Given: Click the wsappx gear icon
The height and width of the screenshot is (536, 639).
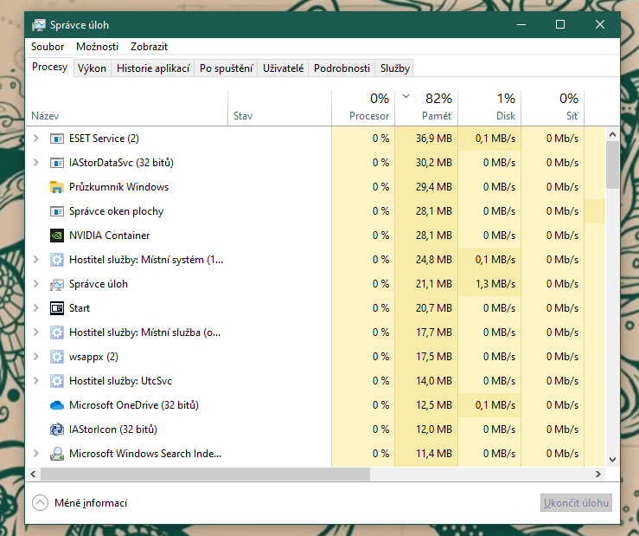Looking at the screenshot, I should click(x=57, y=357).
